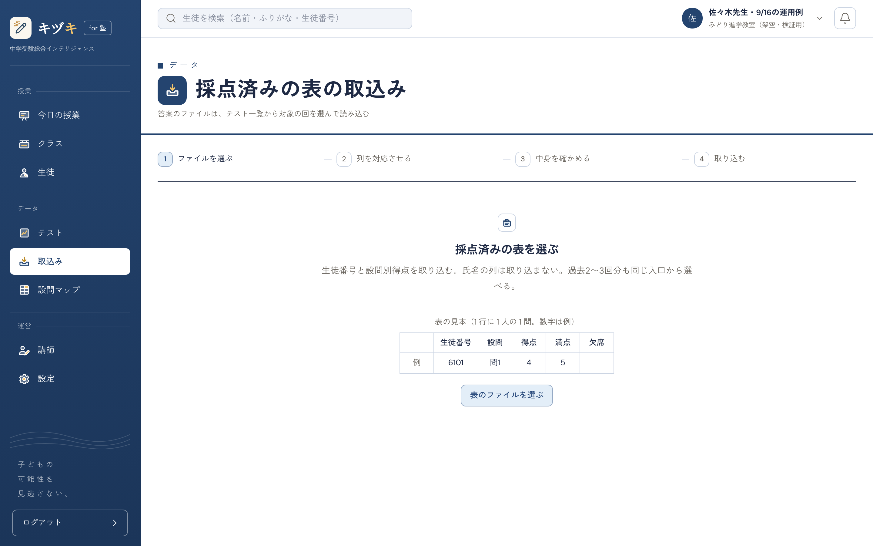Click the 佐 user avatar circle
873x546 pixels.
coord(692,18)
